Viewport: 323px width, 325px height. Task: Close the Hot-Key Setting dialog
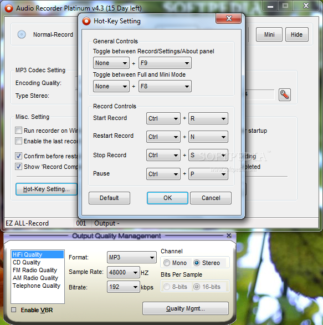pos(229,18)
